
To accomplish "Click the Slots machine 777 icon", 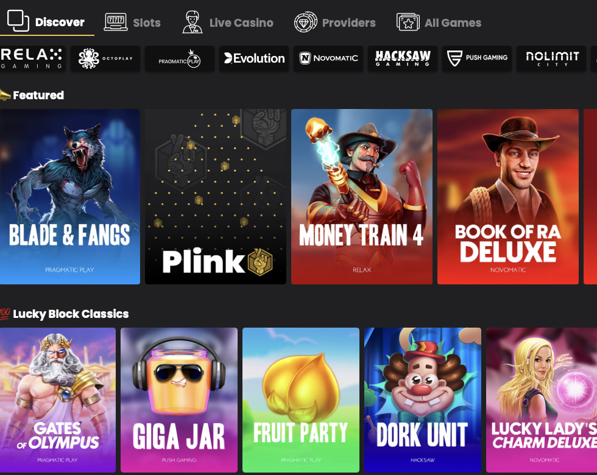I will pos(116,22).
